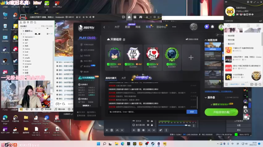This screenshot has width=263, height=147.
Task: Click the 5E room chat input field
Action: (147, 112)
